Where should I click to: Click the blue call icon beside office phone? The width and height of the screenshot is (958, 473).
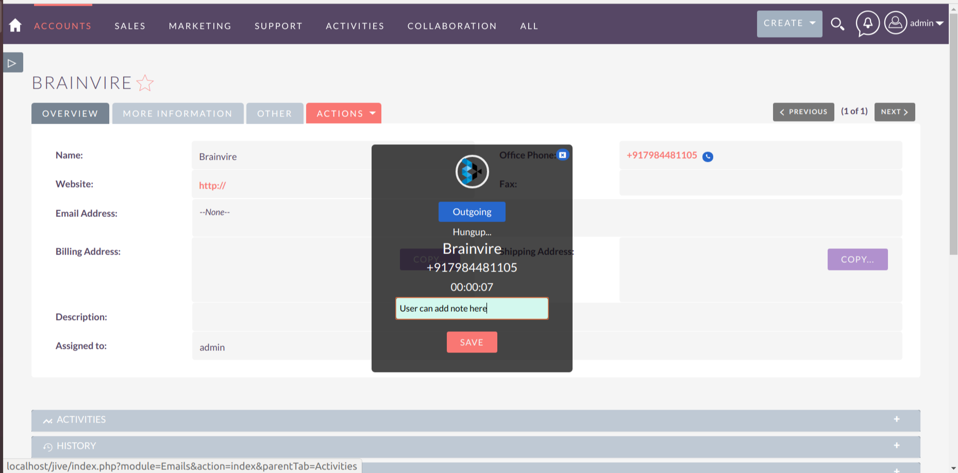click(x=708, y=157)
